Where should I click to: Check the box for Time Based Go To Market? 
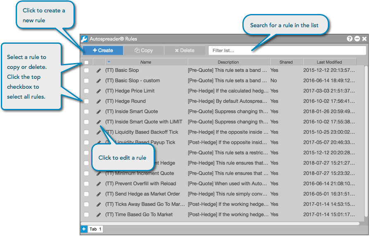[86, 215]
